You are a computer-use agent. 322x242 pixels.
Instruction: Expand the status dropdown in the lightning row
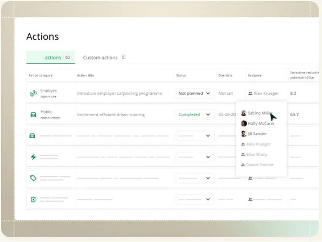pyautogui.click(x=195, y=157)
